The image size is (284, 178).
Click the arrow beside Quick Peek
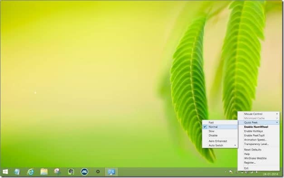(x=277, y=122)
